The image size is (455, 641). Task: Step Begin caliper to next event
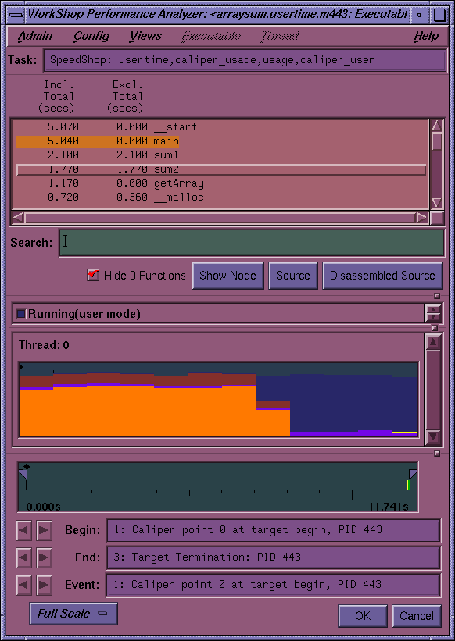[45, 530]
